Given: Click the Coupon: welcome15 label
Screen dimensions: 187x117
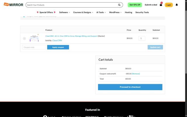Looking at the screenshot, I should [x=108, y=74].
